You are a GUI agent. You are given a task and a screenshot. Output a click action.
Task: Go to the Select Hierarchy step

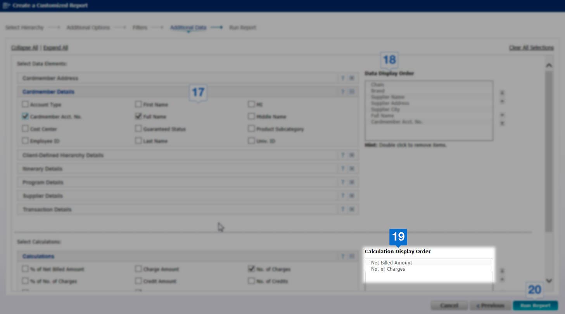coord(24,27)
